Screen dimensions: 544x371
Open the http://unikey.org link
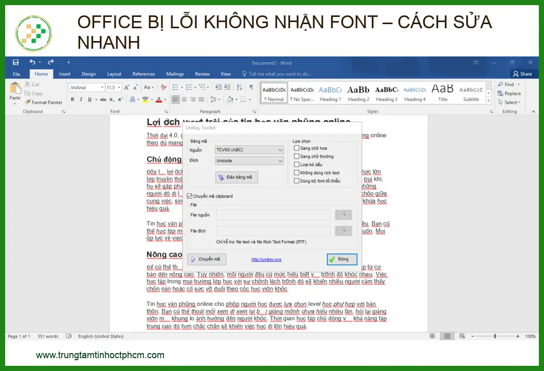(266, 260)
